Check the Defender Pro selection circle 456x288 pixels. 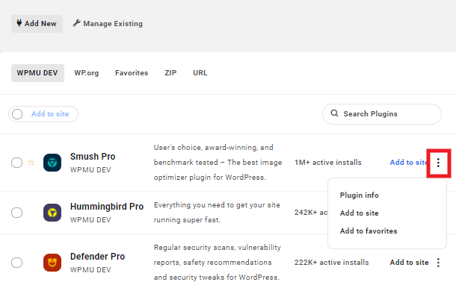pyautogui.click(x=17, y=263)
